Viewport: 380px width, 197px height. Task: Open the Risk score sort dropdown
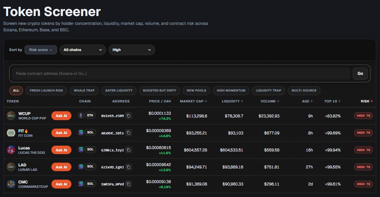tap(41, 50)
